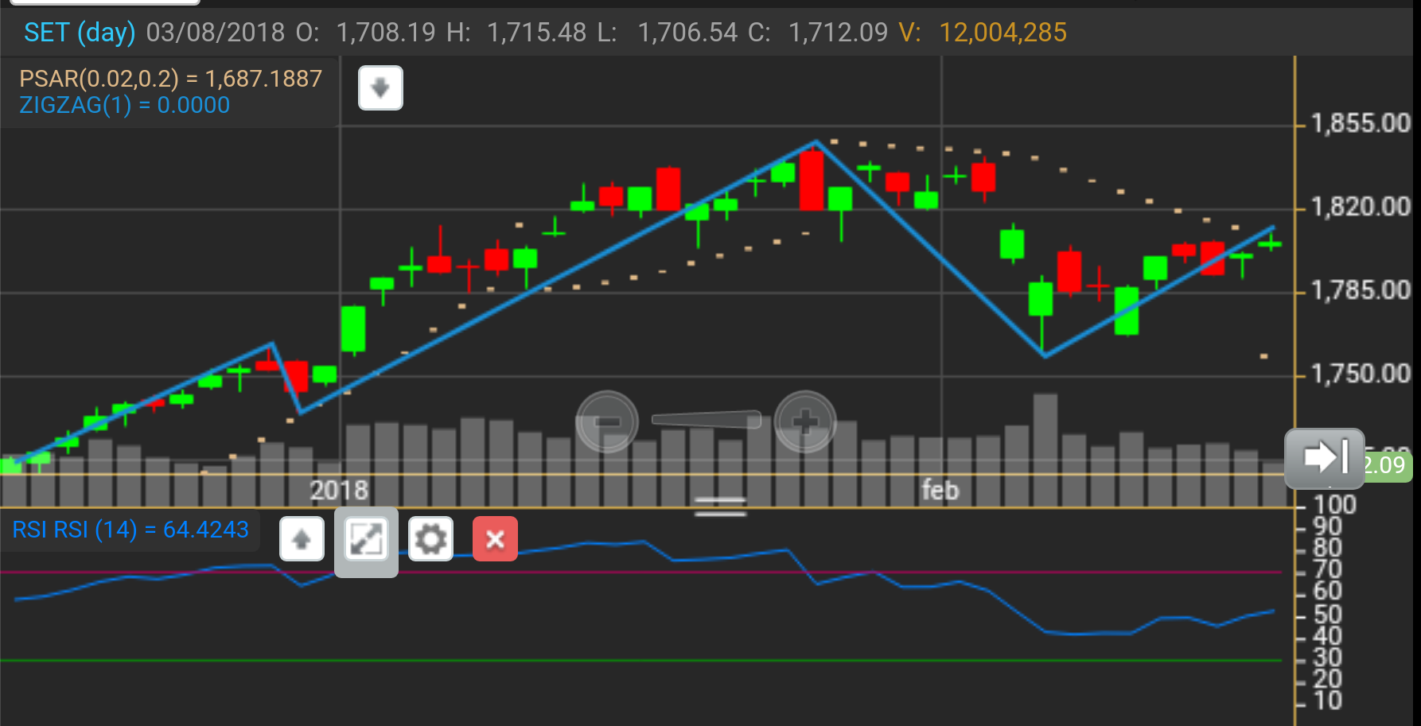Click the 1,855.00 price axis label
The image size is (1421, 726).
click(x=1361, y=123)
